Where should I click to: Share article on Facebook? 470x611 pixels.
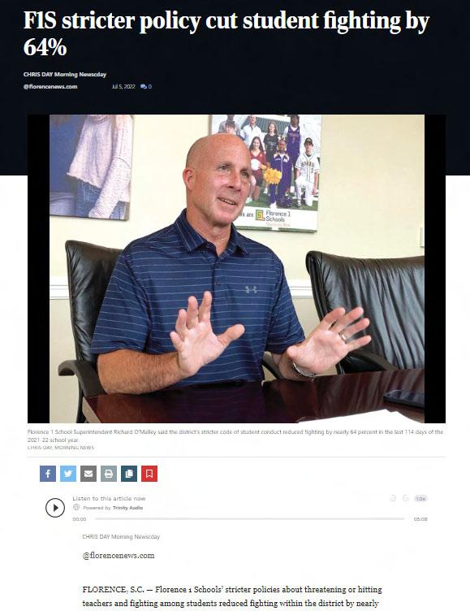click(48, 474)
